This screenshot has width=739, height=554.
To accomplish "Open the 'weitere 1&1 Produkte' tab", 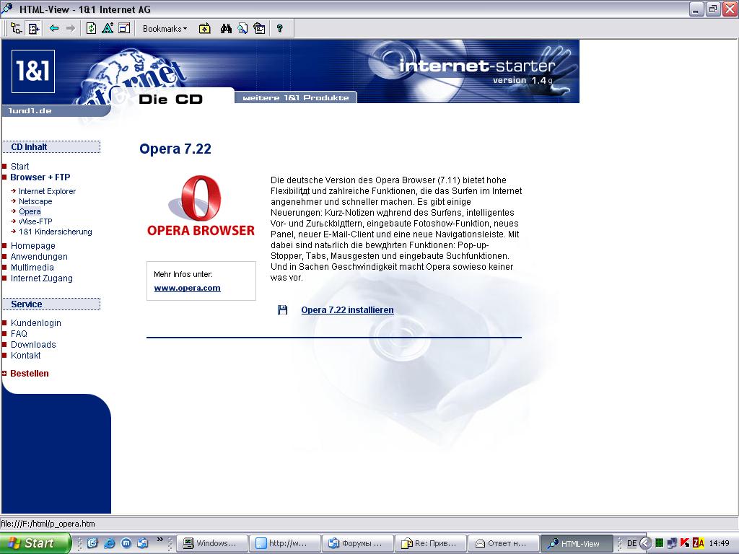I will pyautogui.click(x=295, y=97).
